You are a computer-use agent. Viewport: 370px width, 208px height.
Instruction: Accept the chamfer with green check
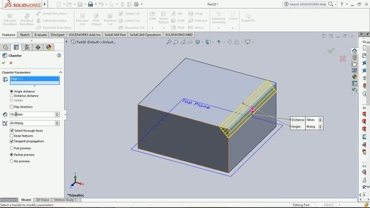3,63
